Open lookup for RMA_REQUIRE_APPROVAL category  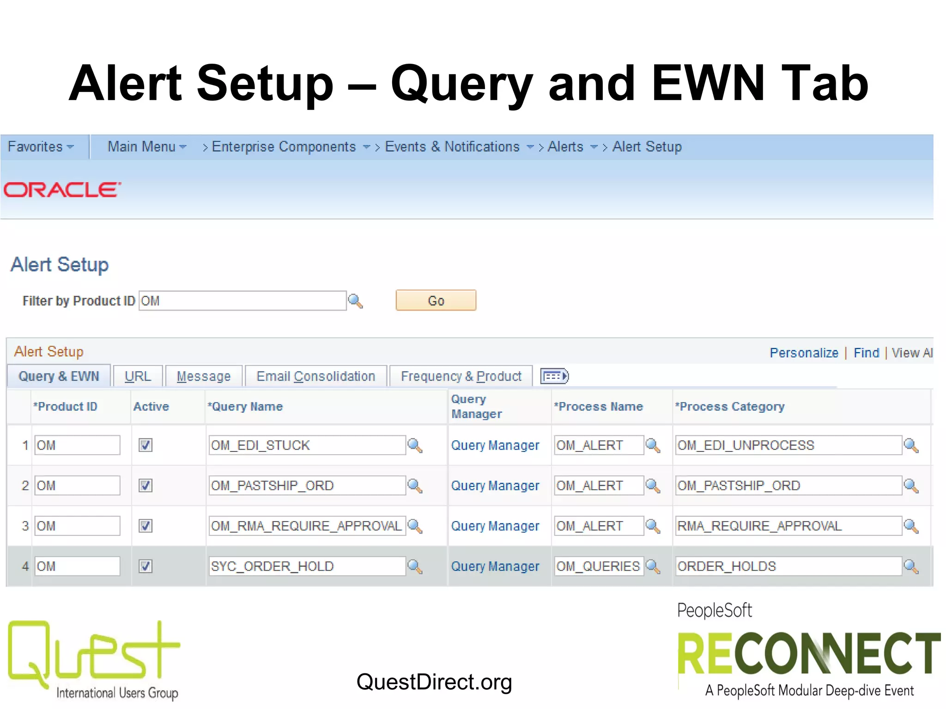pyautogui.click(x=911, y=526)
